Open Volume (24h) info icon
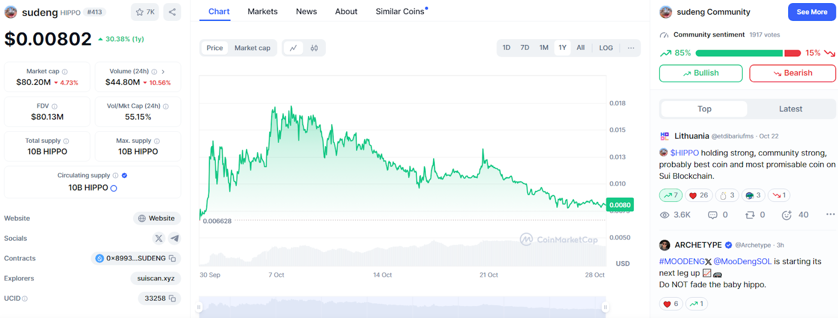This screenshot has height=318, width=838. (x=154, y=72)
